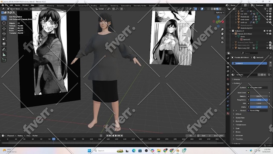Image resolution: width=273 pixels, height=154 pixels.
Task: Expand the Emission section
Action: pyautogui.click(x=239, y=136)
